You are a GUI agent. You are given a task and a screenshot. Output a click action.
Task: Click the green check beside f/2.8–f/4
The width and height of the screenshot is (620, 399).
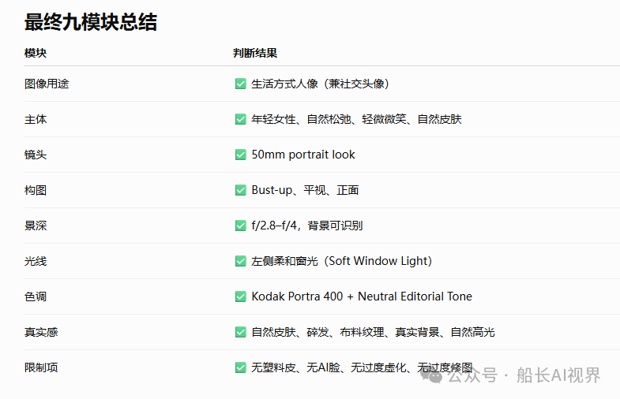pyautogui.click(x=240, y=226)
